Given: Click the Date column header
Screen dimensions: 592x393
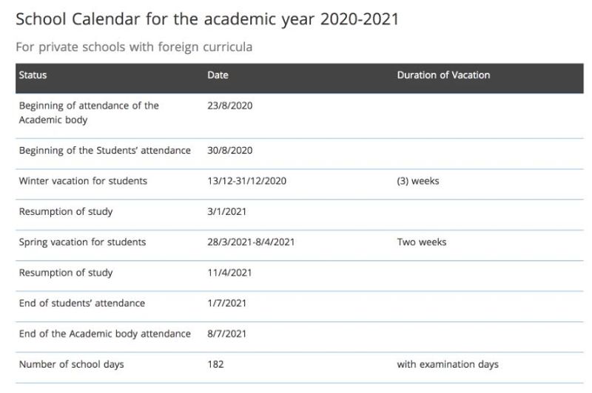Looking at the screenshot, I should point(218,75).
